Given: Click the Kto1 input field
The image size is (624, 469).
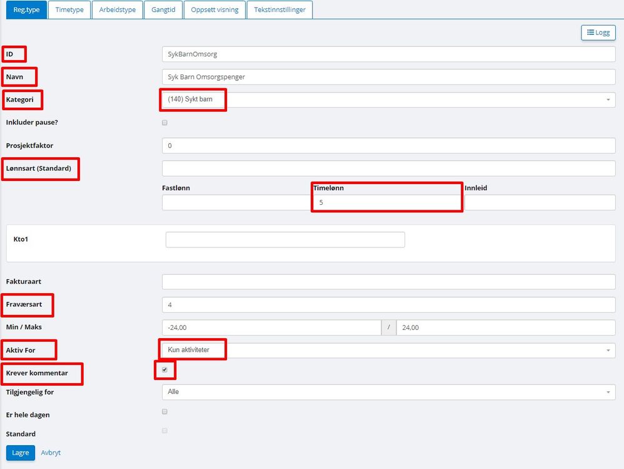Looking at the screenshot, I should point(285,240).
